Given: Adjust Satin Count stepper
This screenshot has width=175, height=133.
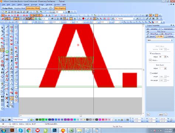Looking at the screenshot, I should [x=165, y=68].
